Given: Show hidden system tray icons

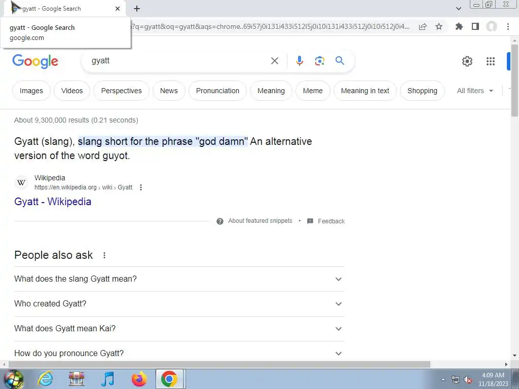Looking at the screenshot, I should point(443,379).
